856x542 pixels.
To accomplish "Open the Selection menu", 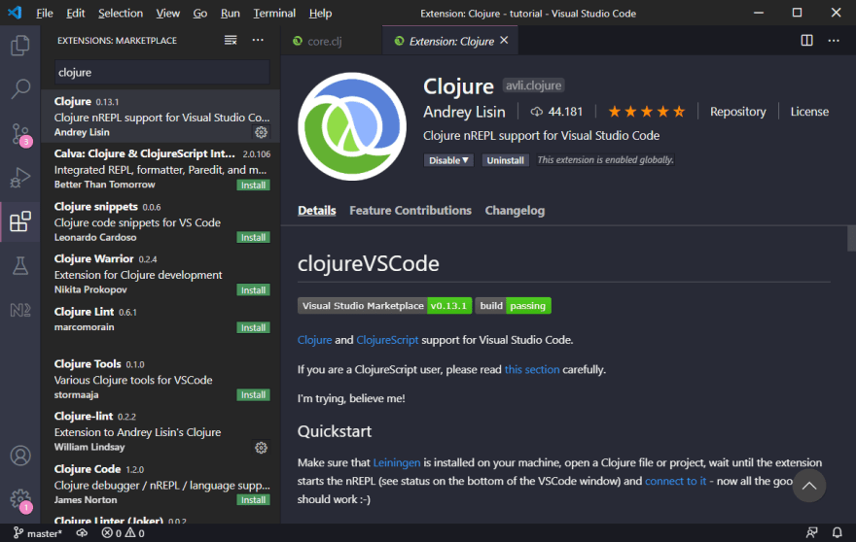I will (x=120, y=13).
